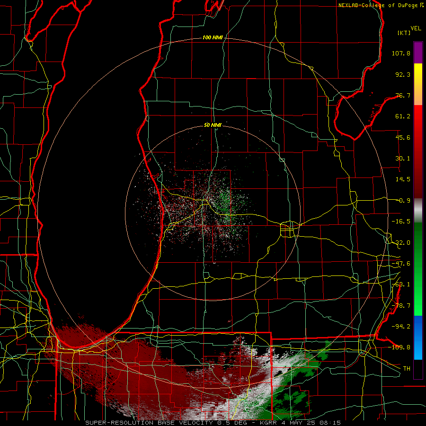The width and height of the screenshot is (426, 426).
Task: Select the 107.8 knot scale value
Action: [401, 53]
